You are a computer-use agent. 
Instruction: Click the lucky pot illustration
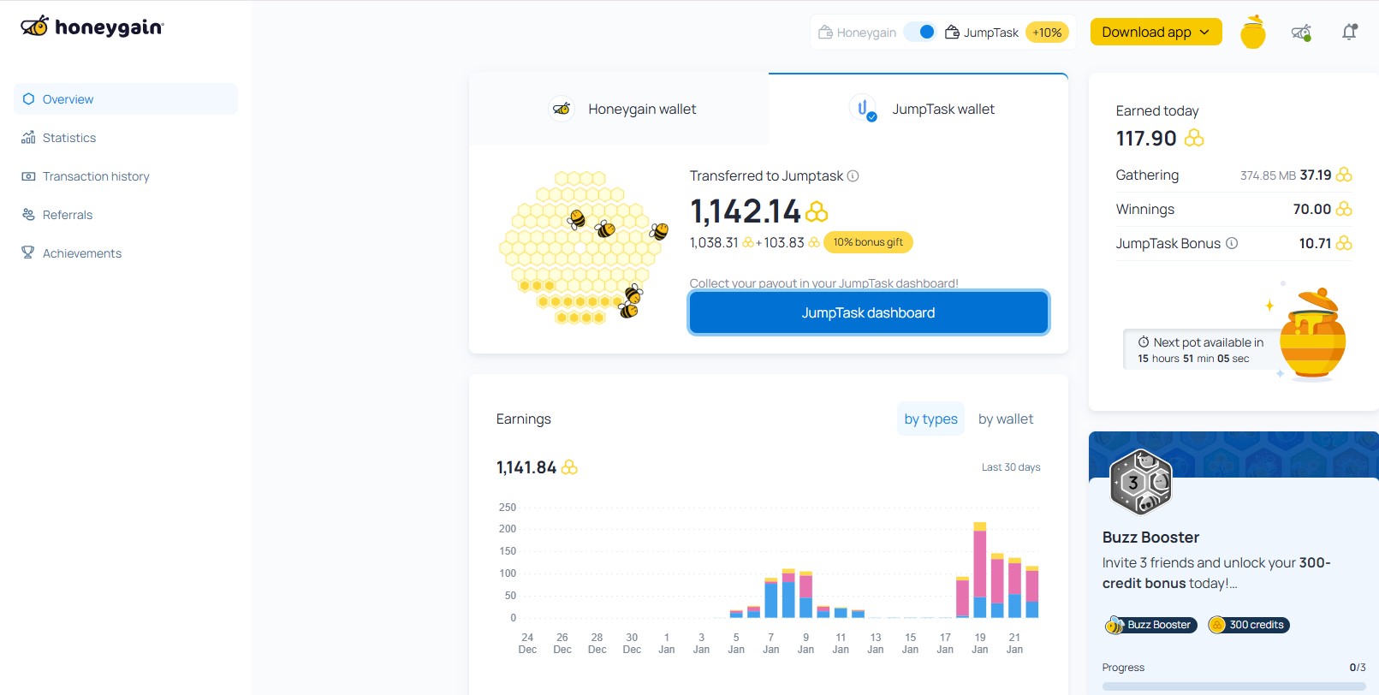tap(1311, 334)
